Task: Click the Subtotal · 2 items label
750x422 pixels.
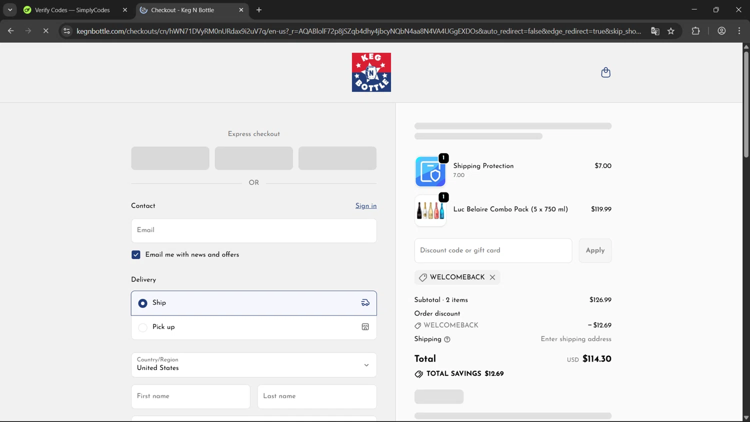Action: tap(441, 300)
